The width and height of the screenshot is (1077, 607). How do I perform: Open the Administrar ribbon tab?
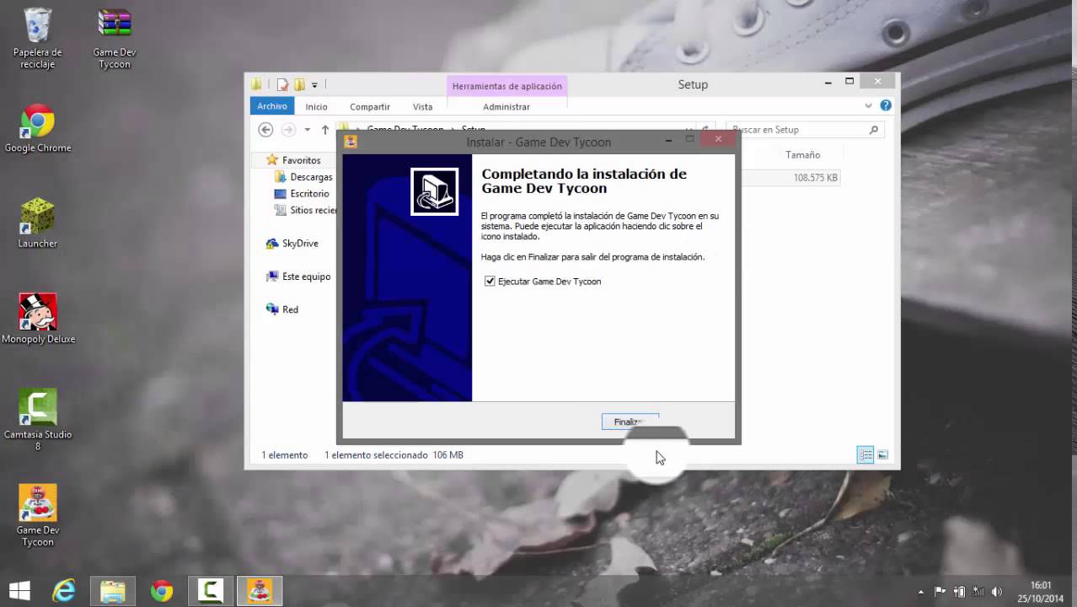click(x=506, y=107)
